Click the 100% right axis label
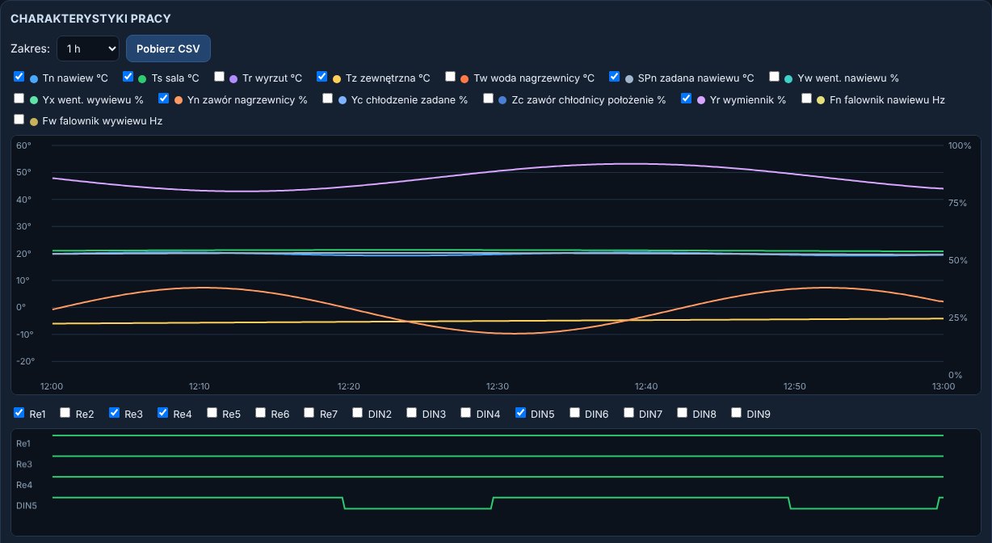The image size is (992, 543). 960,145
